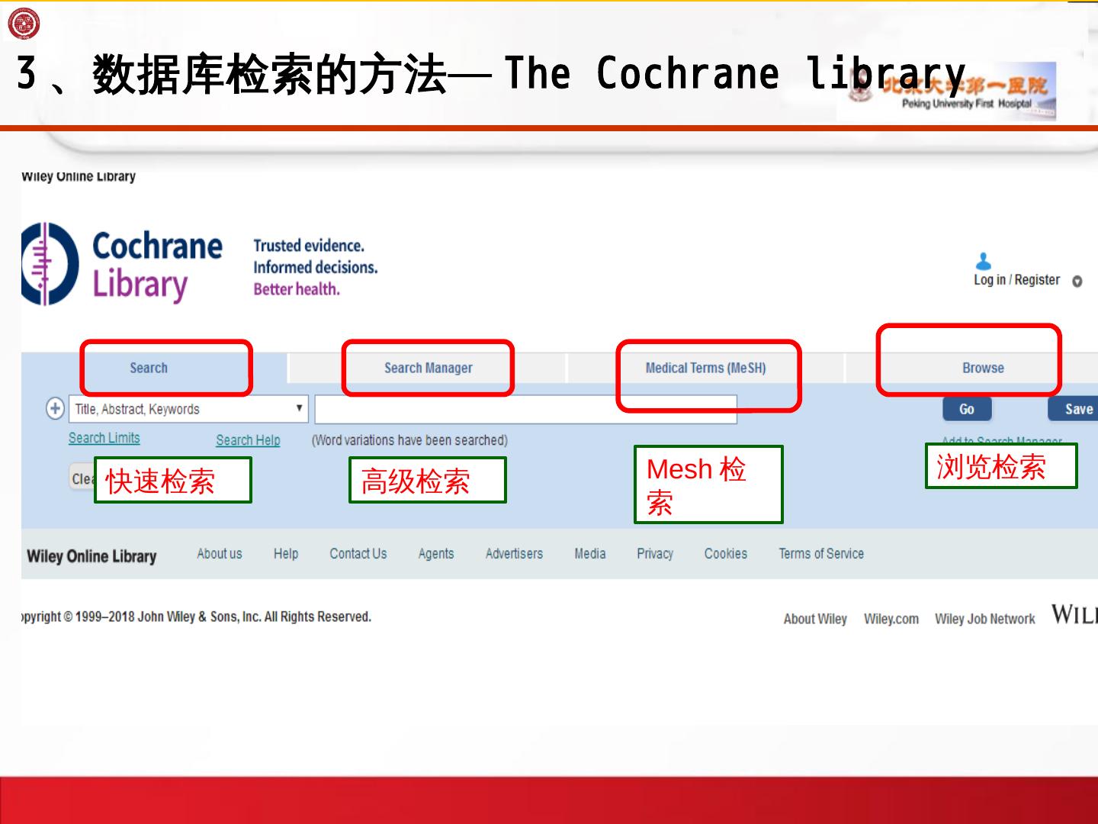Open the About us footer link
Viewport: 1098px width, 824px height.
[220, 554]
